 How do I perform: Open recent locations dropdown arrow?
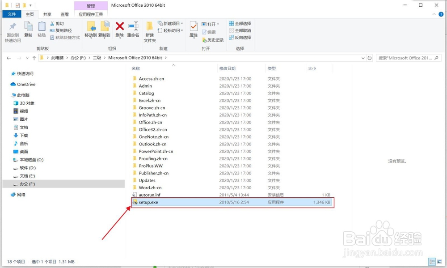(x=27, y=58)
